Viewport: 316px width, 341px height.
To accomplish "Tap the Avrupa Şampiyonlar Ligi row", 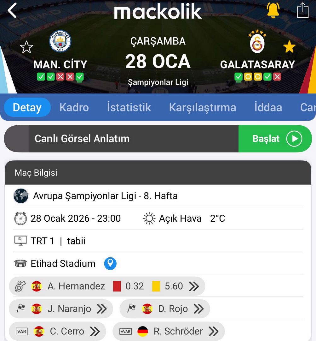I will pyautogui.click(x=105, y=196).
